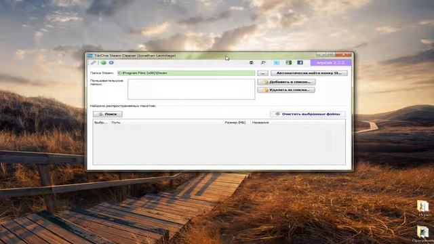Click the Steam folder path field

[186, 73]
